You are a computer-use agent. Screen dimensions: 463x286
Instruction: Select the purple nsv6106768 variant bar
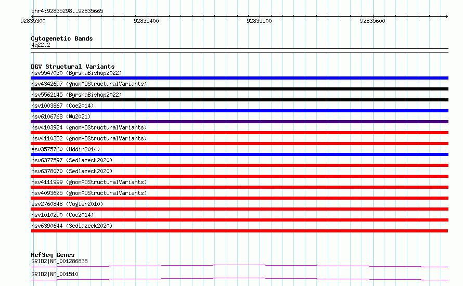239,122
